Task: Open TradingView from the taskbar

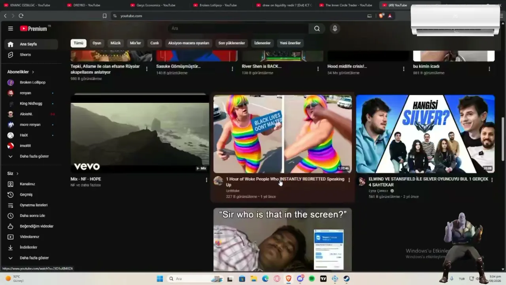Action: pyautogui.click(x=323, y=279)
